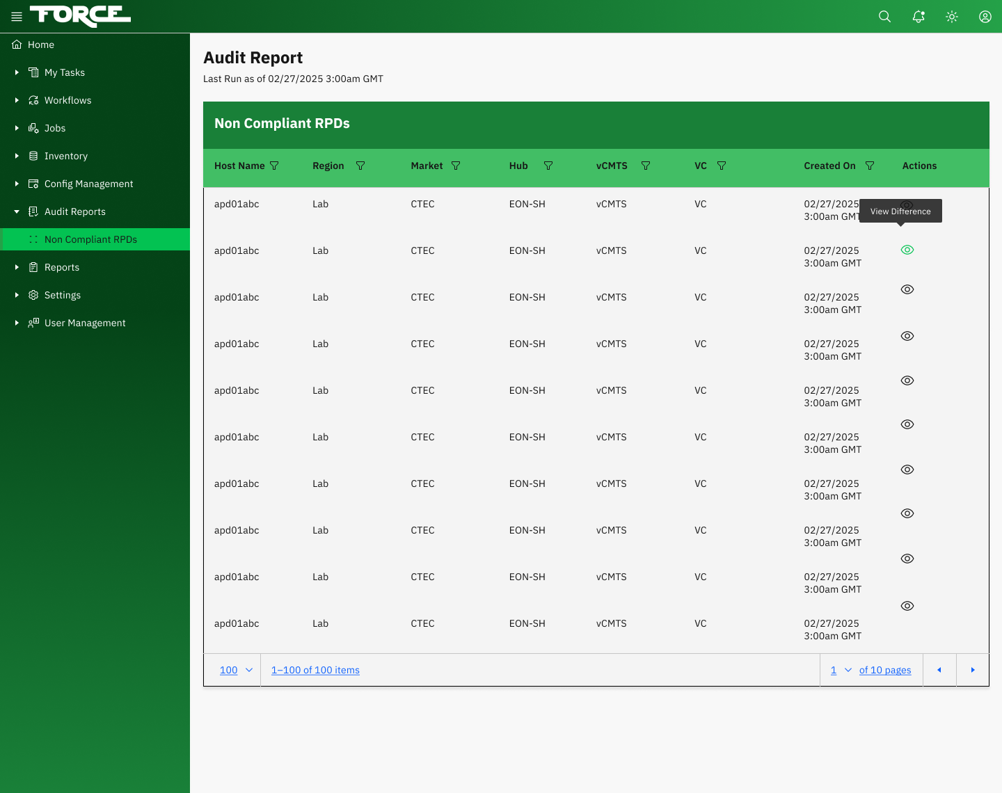The width and height of the screenshot is (1002, 793).
Task: Click the FORCE logo
Action: click(80, 16)
